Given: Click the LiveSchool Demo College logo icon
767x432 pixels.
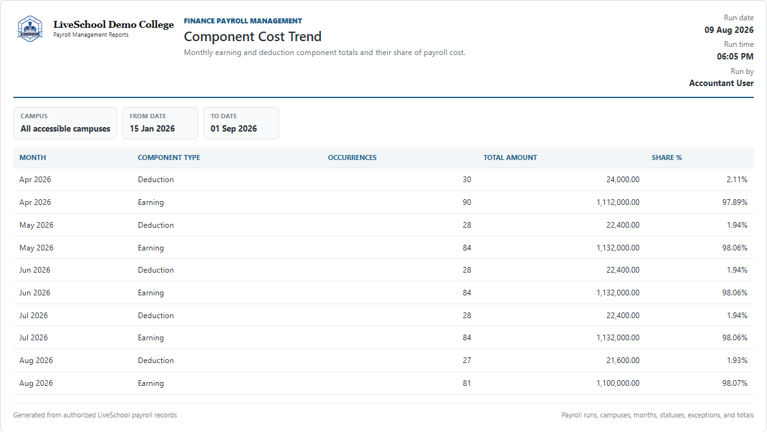Looking at the screenshot, I should (30, 29).
